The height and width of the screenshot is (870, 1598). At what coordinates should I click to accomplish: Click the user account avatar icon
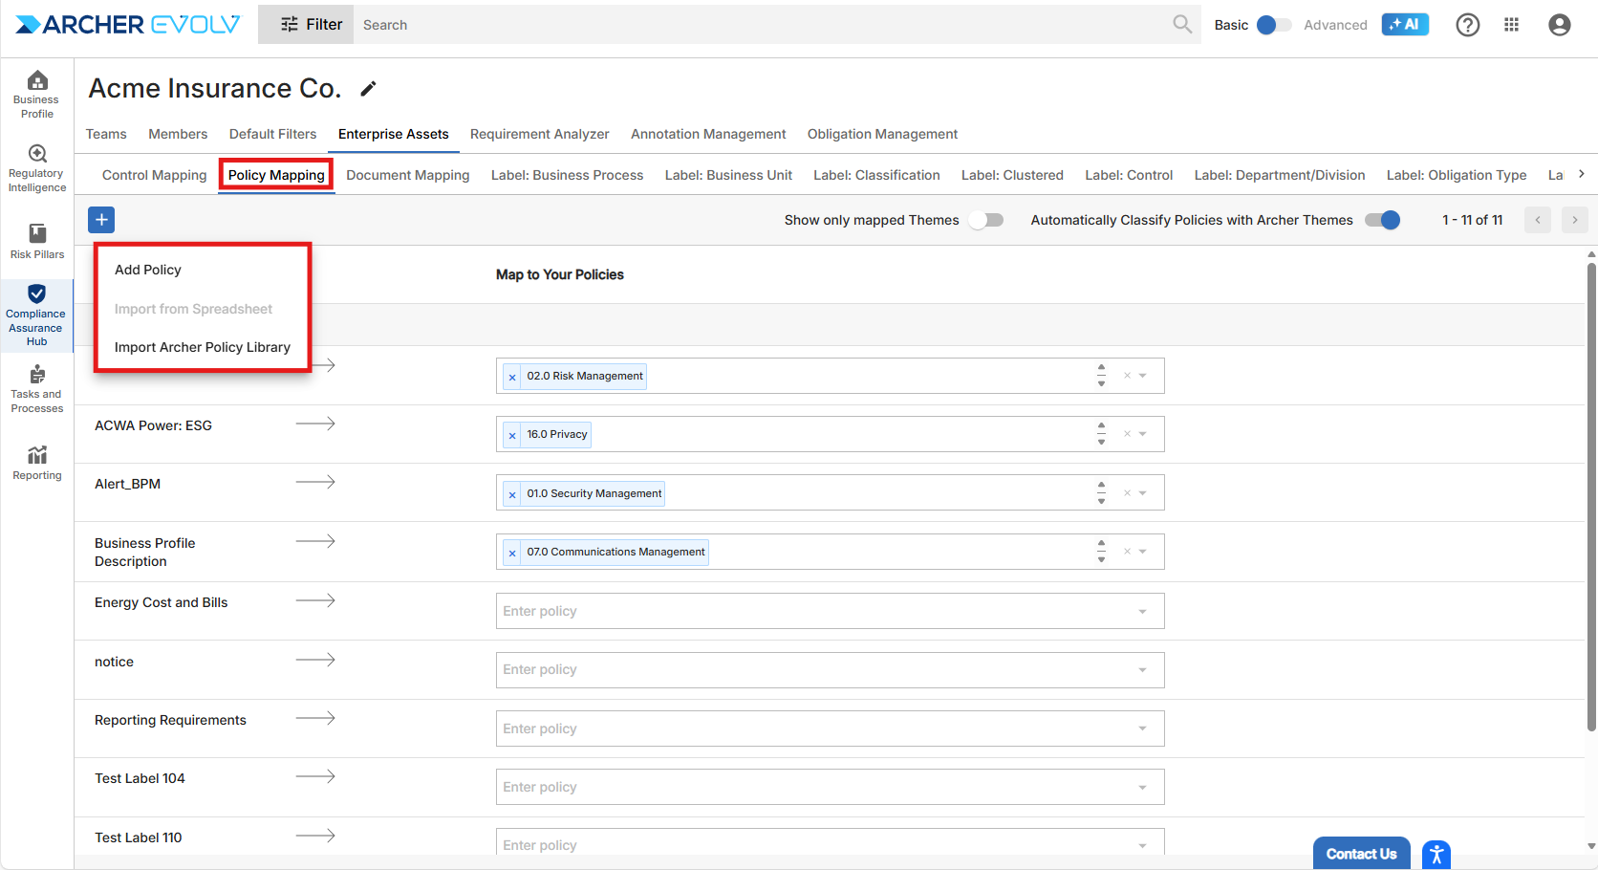1559,25
